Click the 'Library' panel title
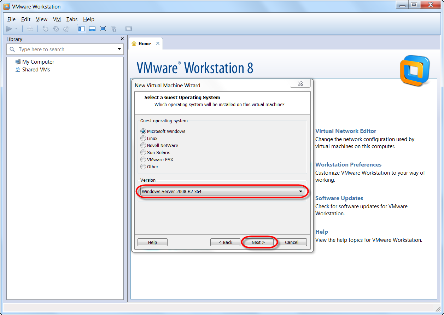The image size is (444, 315). point(14,39)
